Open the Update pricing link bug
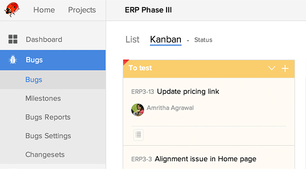Viewport: 306px width, 169px height. [x=188, y=91]
